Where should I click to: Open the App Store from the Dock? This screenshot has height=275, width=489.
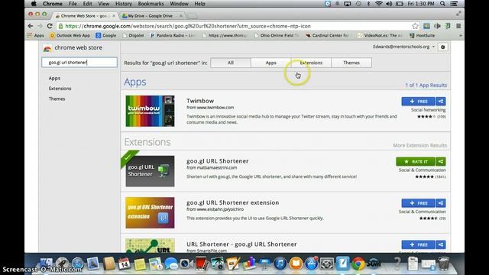tap(311, 264)
